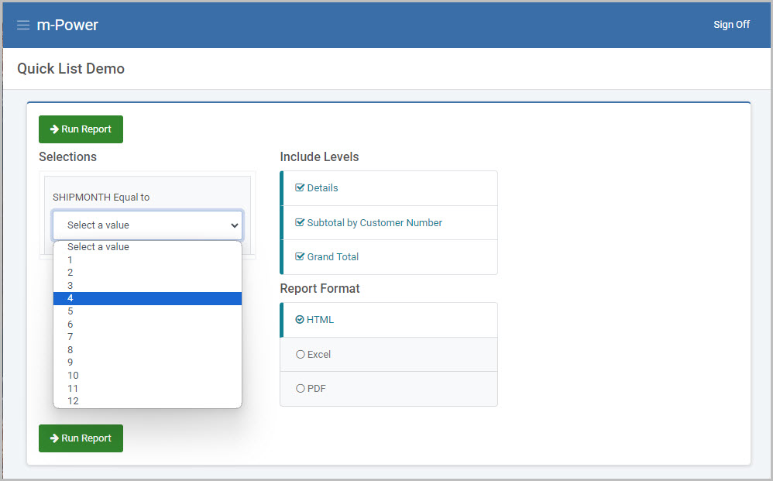Click the m-Power logo text

pos(67,25)
